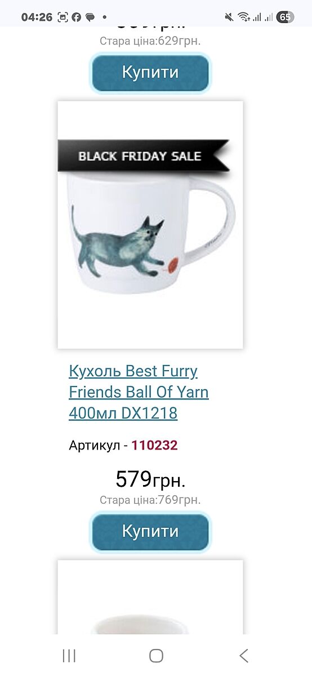Tap the battery indicator showing 65

(x=285, y=17)
